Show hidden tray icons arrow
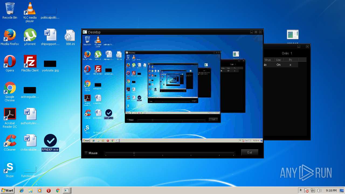The height and width of the screenshot is (194, 345). [301, 190]
